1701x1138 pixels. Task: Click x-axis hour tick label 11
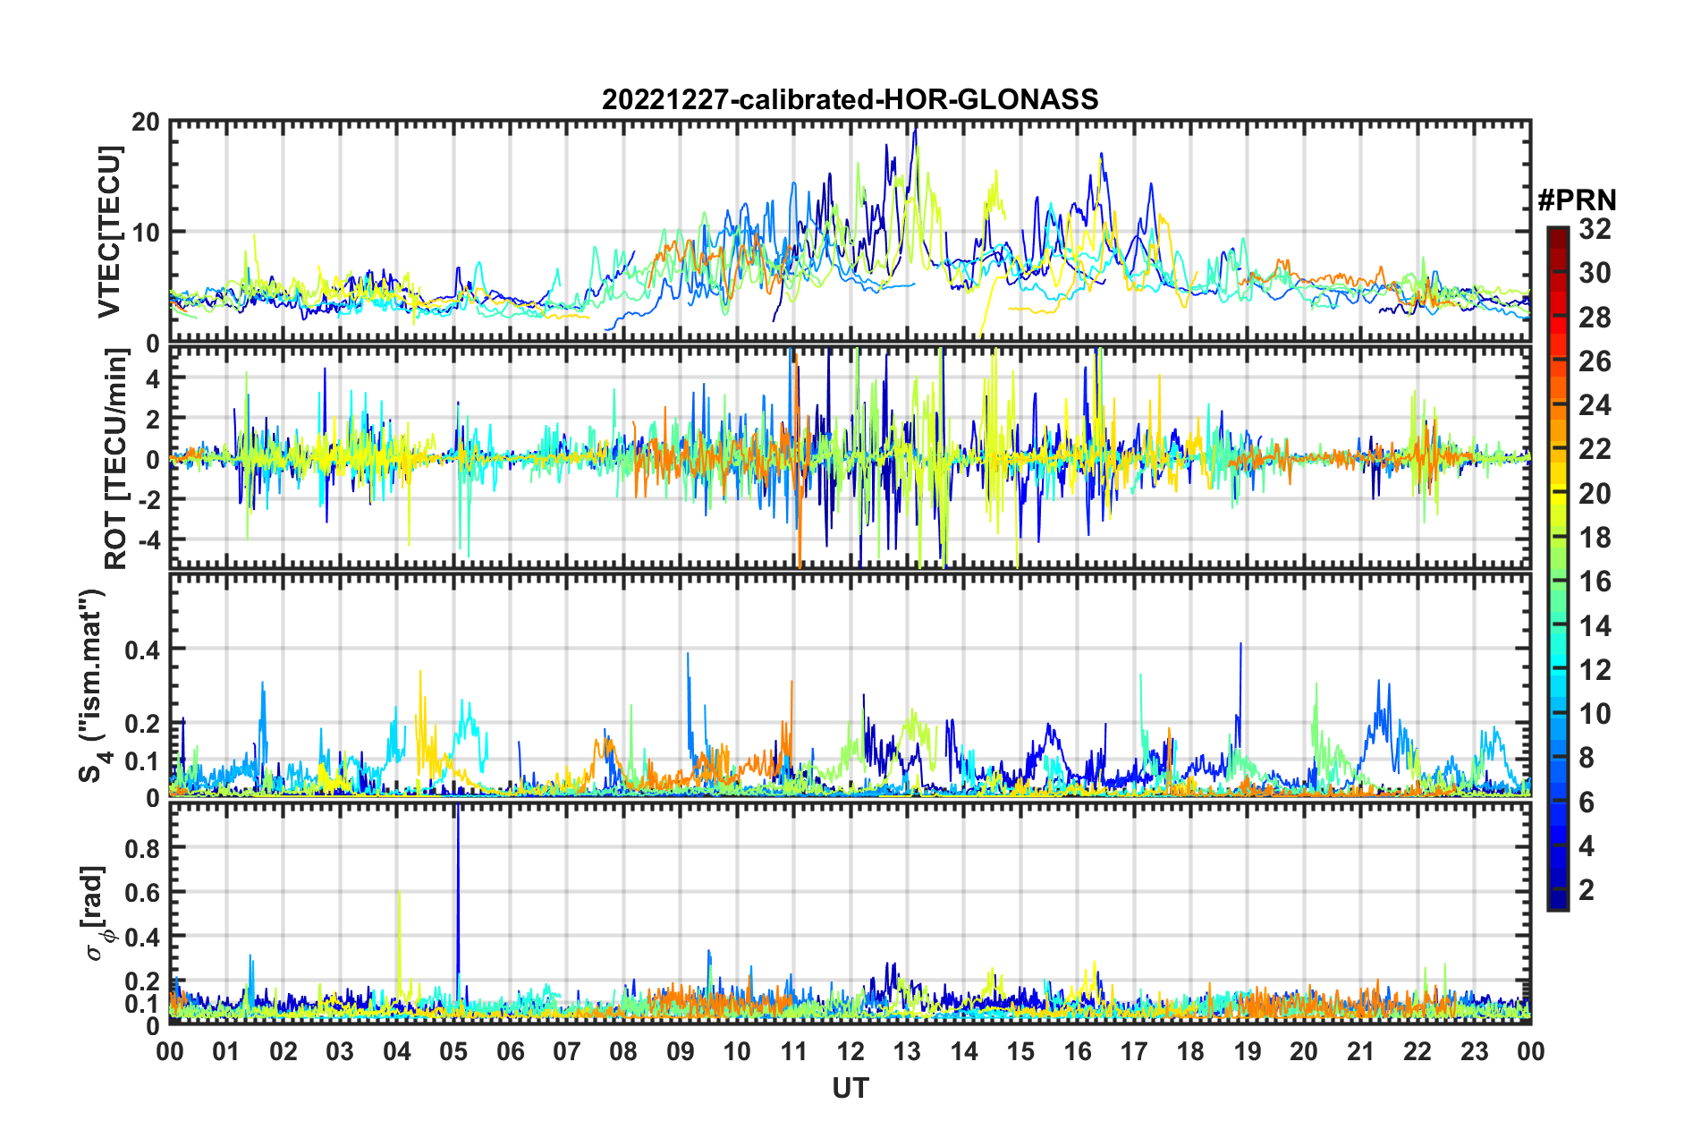click(x=793, y=1051)
